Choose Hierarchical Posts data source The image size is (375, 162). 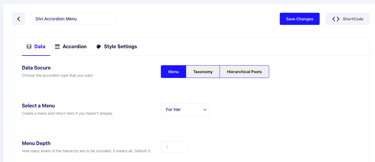244,72
